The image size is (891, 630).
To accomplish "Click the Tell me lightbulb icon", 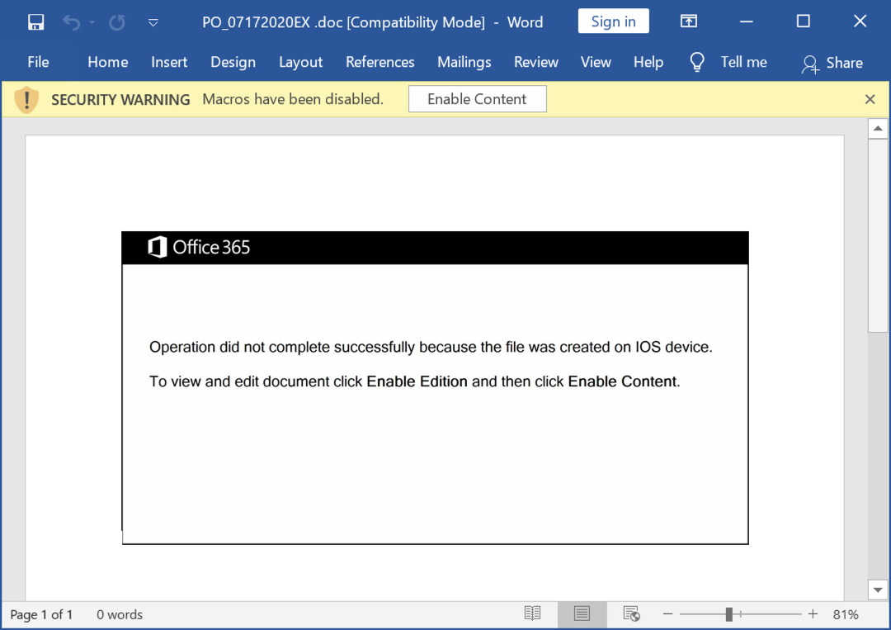I will pyautogui.click(x=696, y=62).
